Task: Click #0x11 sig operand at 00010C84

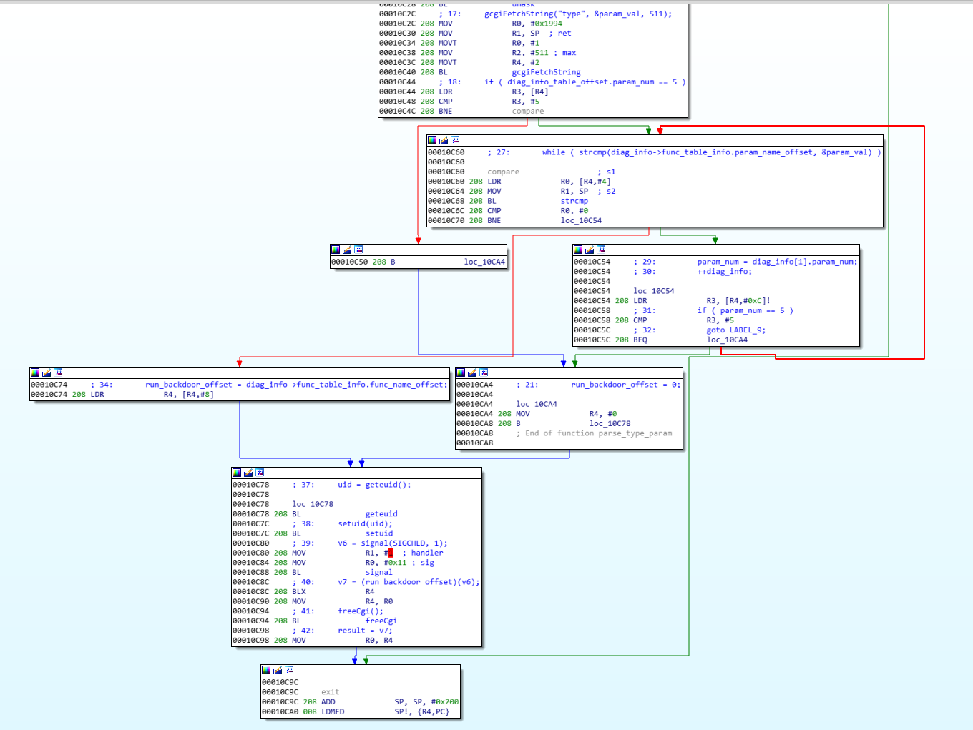Action: [x=395, y=563]
